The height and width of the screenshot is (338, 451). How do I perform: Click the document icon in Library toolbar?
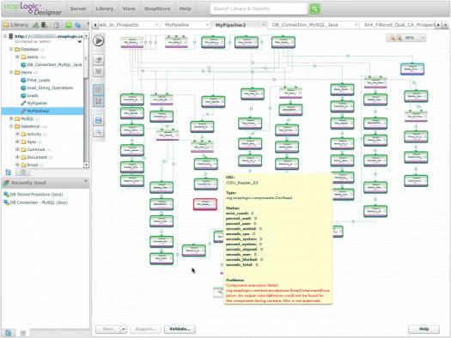pos(57,25)
